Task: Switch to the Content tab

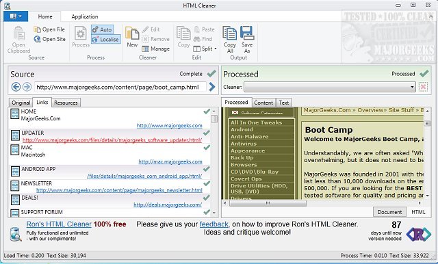Action: point(263,103)
